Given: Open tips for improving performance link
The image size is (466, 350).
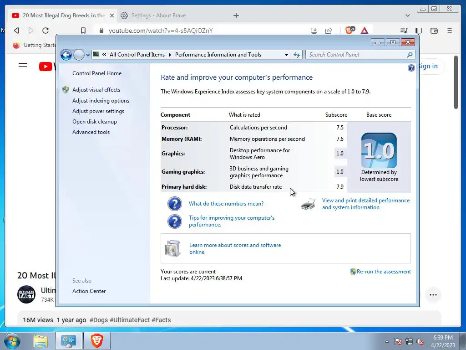Looking at the screenshot, I should [x=232, y=221].
